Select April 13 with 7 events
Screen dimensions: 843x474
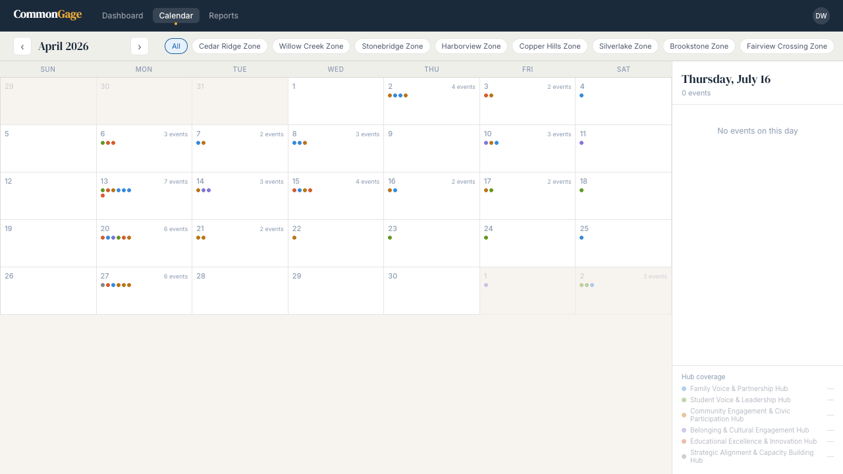[x=144, y=196]
